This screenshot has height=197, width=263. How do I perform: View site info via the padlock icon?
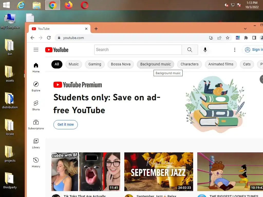point(59,38)
